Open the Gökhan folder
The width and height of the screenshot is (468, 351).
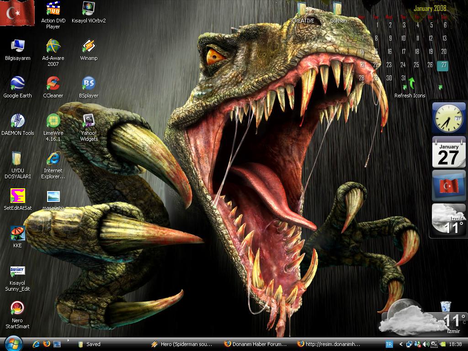click(x=338, y=13)
